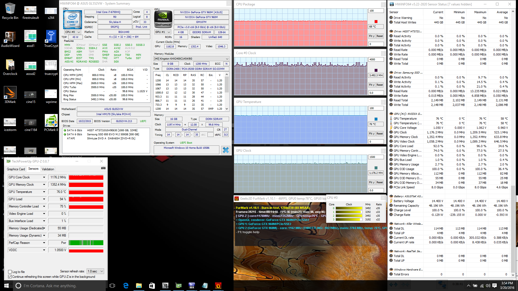
Task: Click the GPU Temperature sensor icon in HWiNFO
Action: (x=391, y=119)
